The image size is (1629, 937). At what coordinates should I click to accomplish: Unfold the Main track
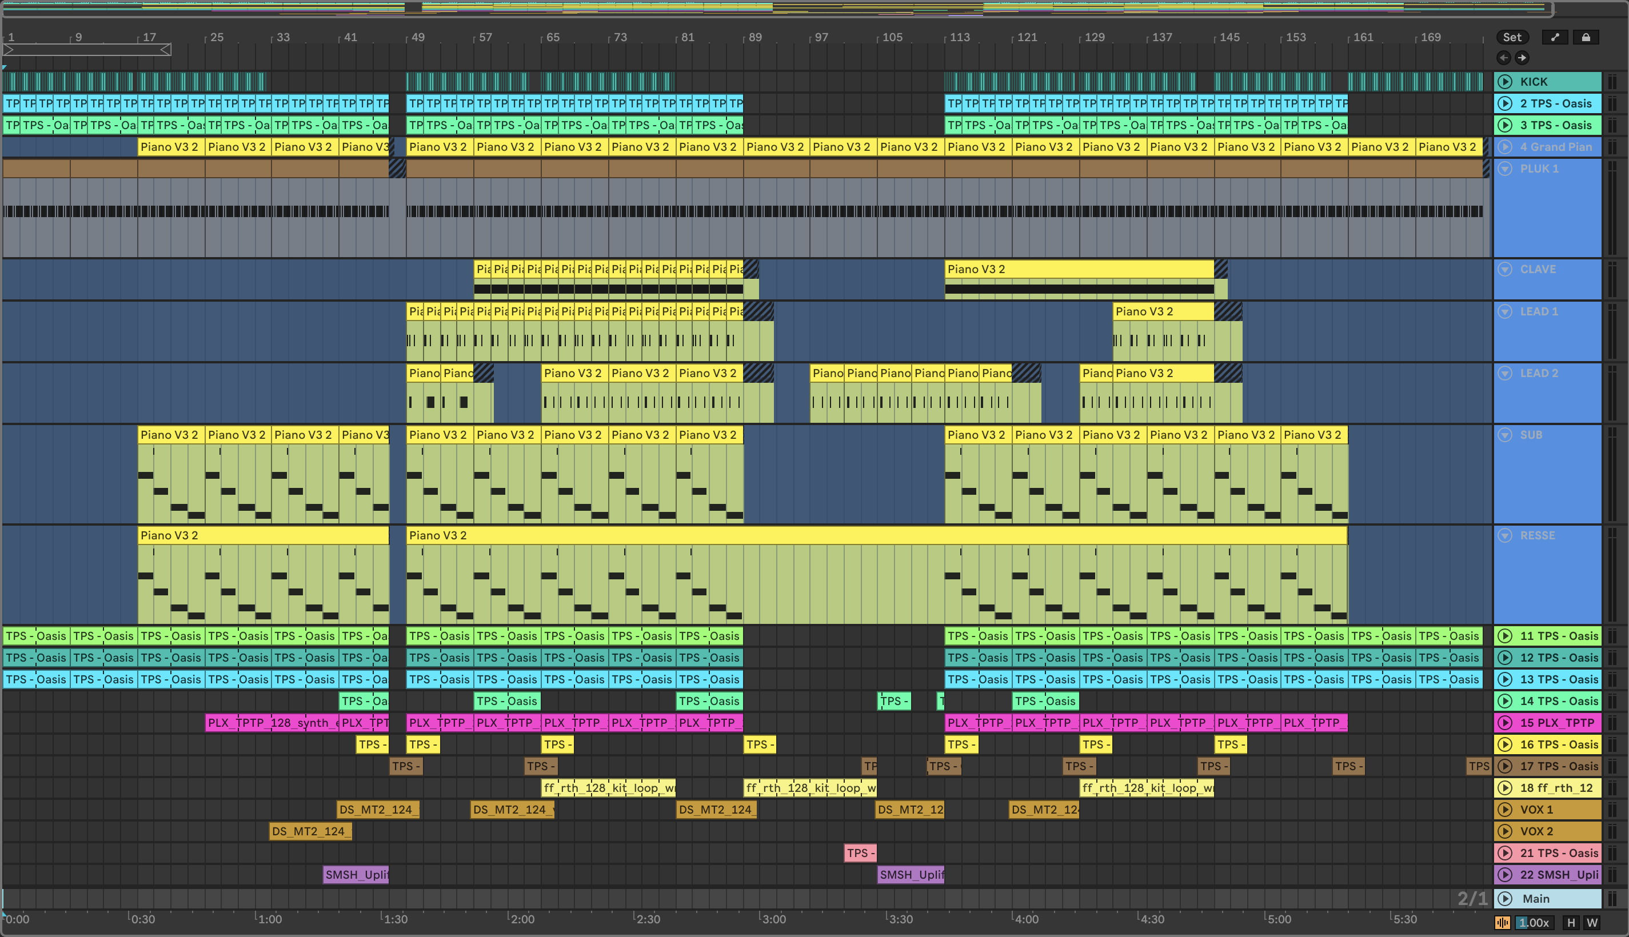tap(1505, 898)
